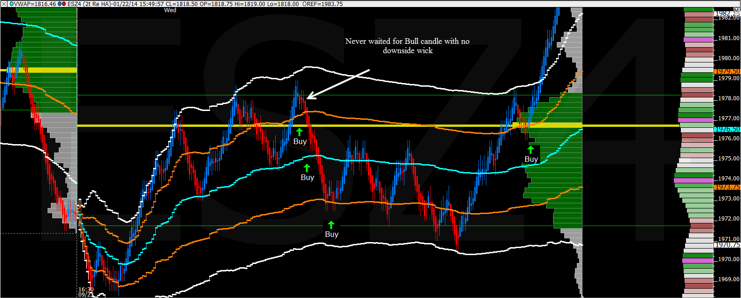Viewport: 741px width, 298px height.
Task: Close the chart with the X box
Action: click(x=4, y=4)
